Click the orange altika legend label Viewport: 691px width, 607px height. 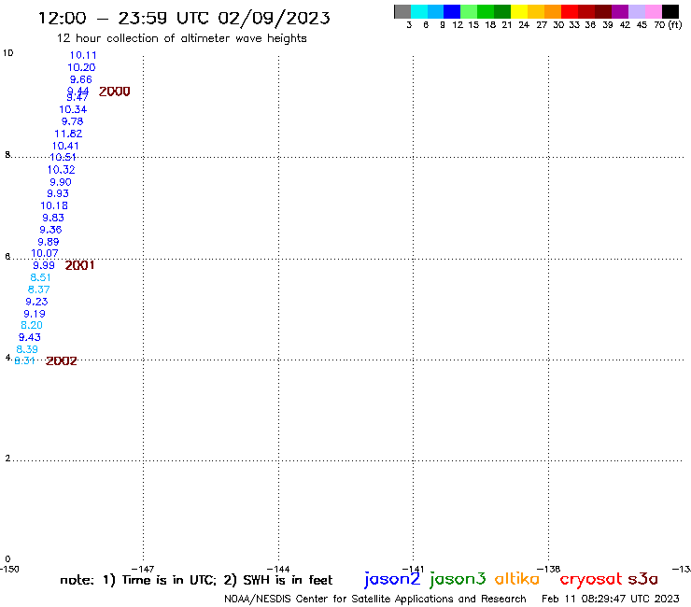tap(517, 578)
